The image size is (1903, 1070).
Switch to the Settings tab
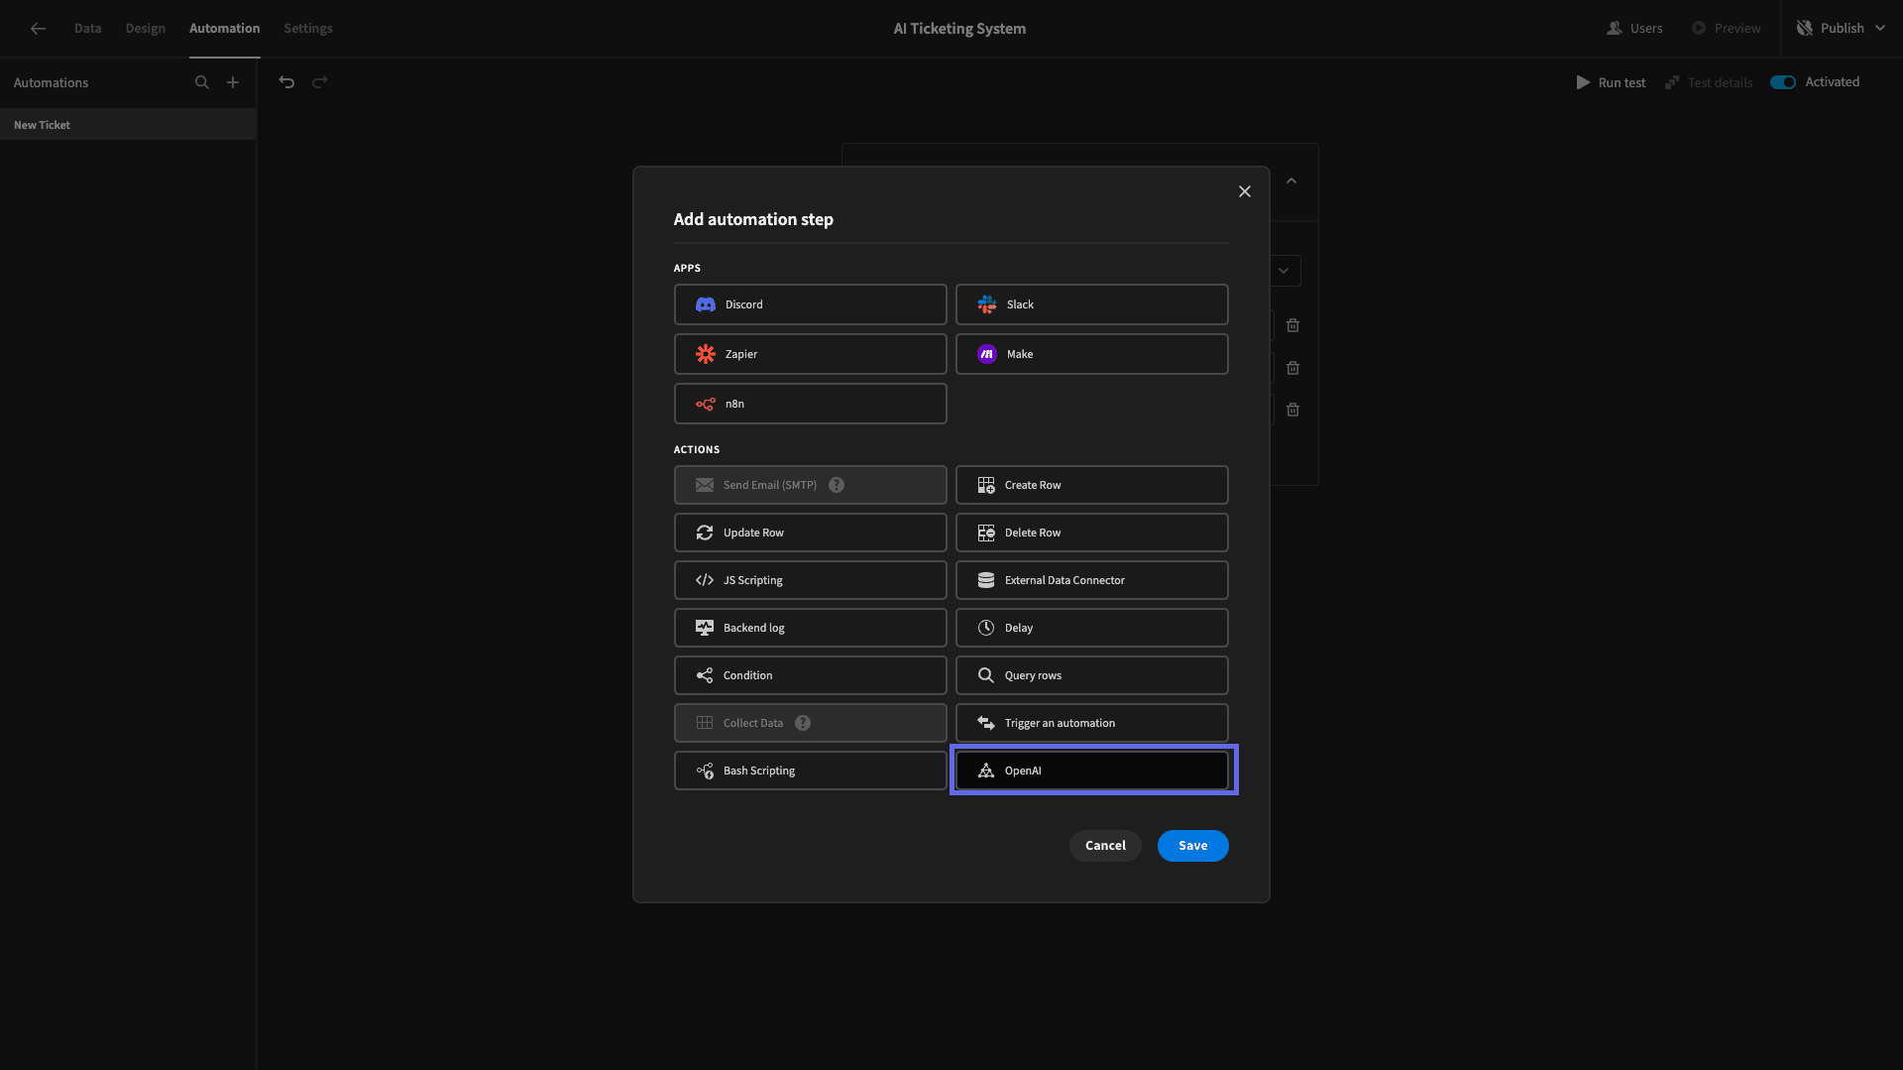point(307,28)
